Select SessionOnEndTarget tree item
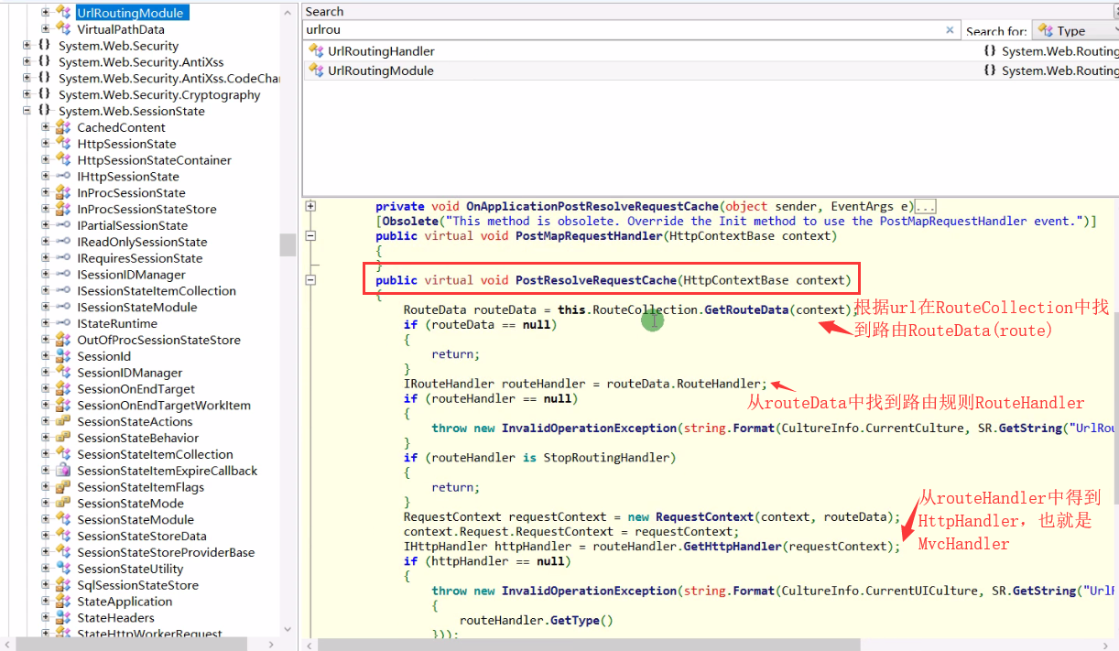Image resolution: width=1119 pixels, height=651 pixels. point(138,389)
